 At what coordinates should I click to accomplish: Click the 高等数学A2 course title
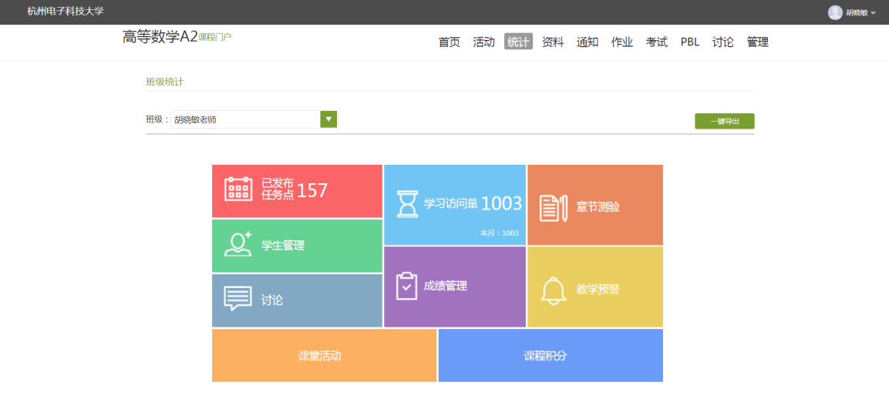point(160,37)
